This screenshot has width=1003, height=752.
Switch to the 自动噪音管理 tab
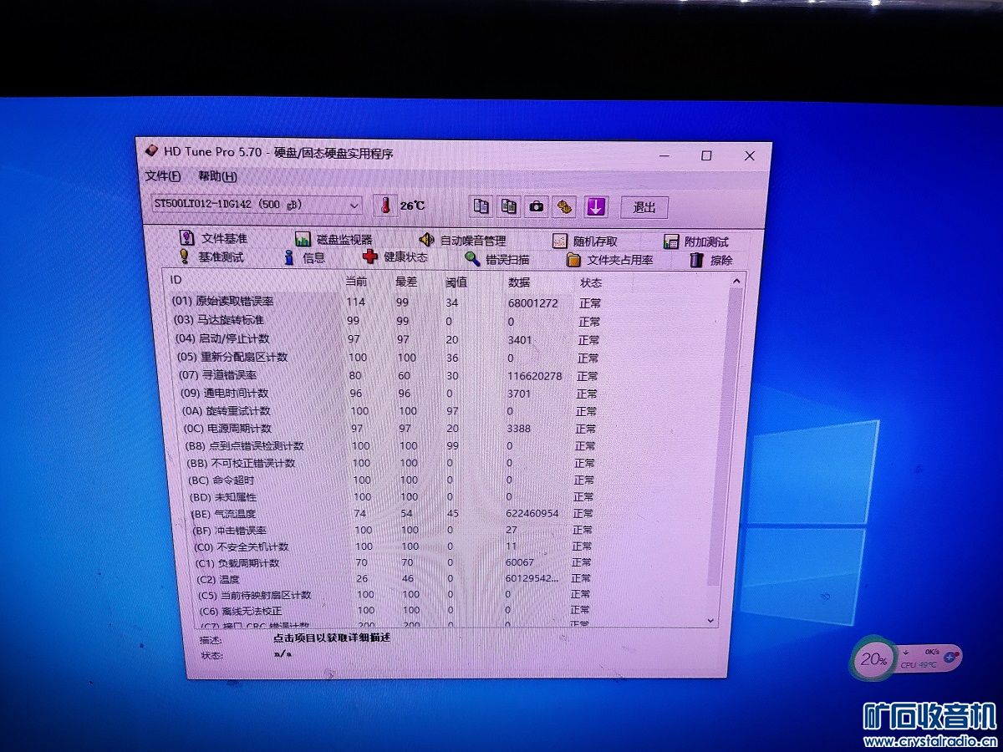pyautogui.click(x=462, y=240)
